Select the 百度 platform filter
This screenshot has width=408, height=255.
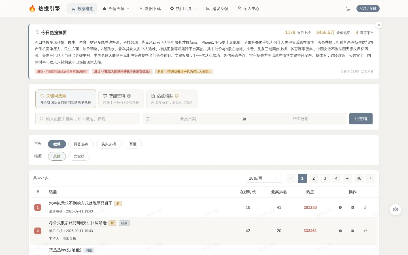point(133,144)
